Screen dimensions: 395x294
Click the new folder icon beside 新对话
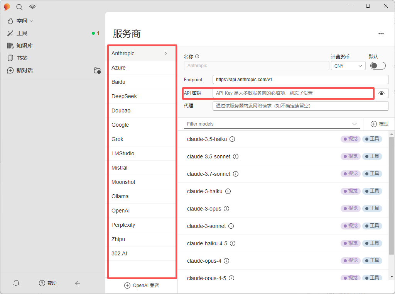click(x=97, y=70)
